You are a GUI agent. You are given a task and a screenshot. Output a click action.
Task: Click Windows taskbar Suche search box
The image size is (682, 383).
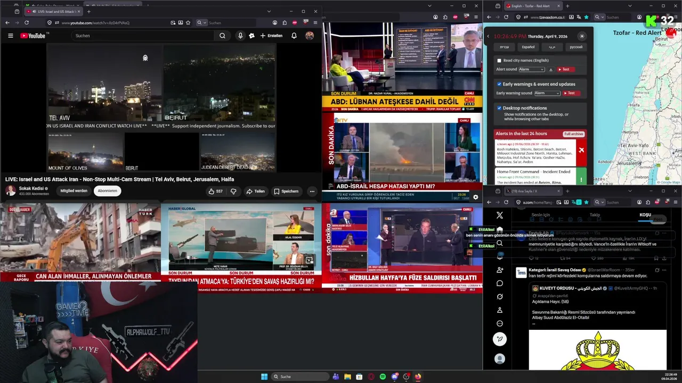coord(301,377)
